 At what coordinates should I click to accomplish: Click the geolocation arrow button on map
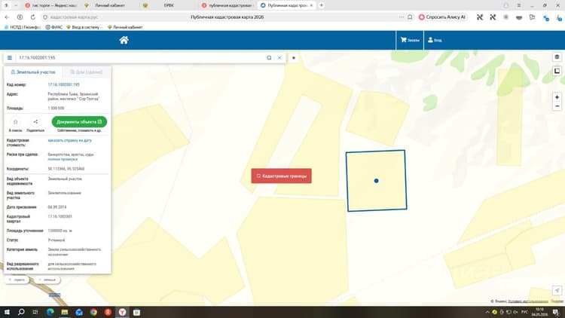pos(557,290)
